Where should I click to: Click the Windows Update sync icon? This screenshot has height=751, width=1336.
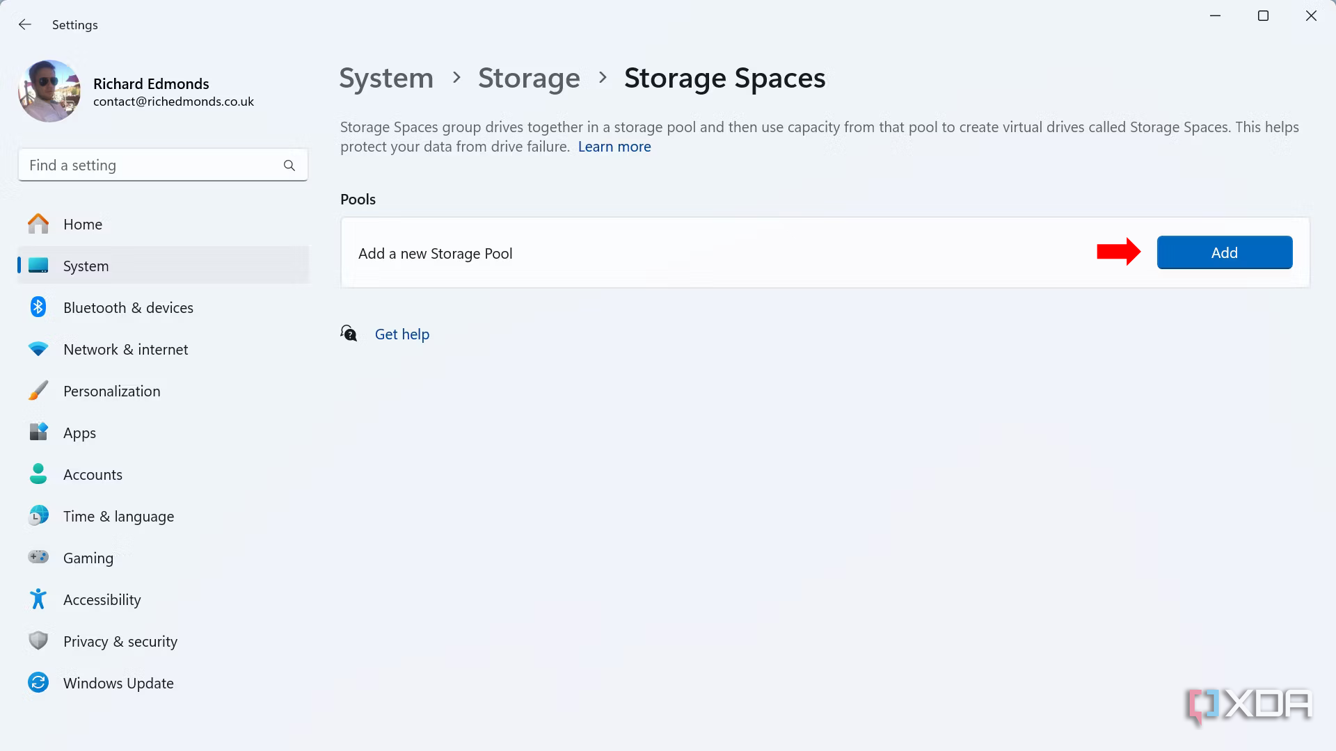point(38,683)
